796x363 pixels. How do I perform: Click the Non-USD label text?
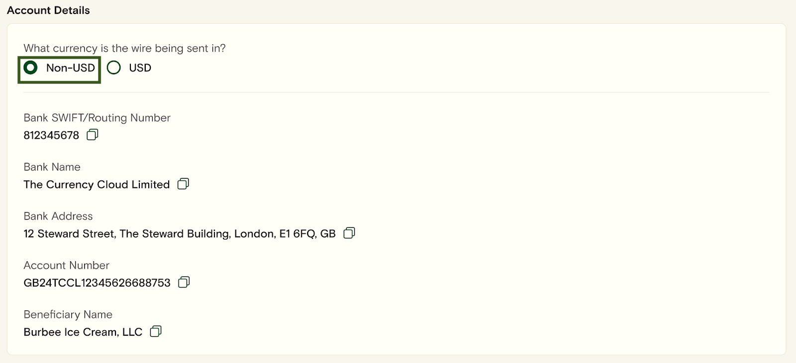coord(71,68)
